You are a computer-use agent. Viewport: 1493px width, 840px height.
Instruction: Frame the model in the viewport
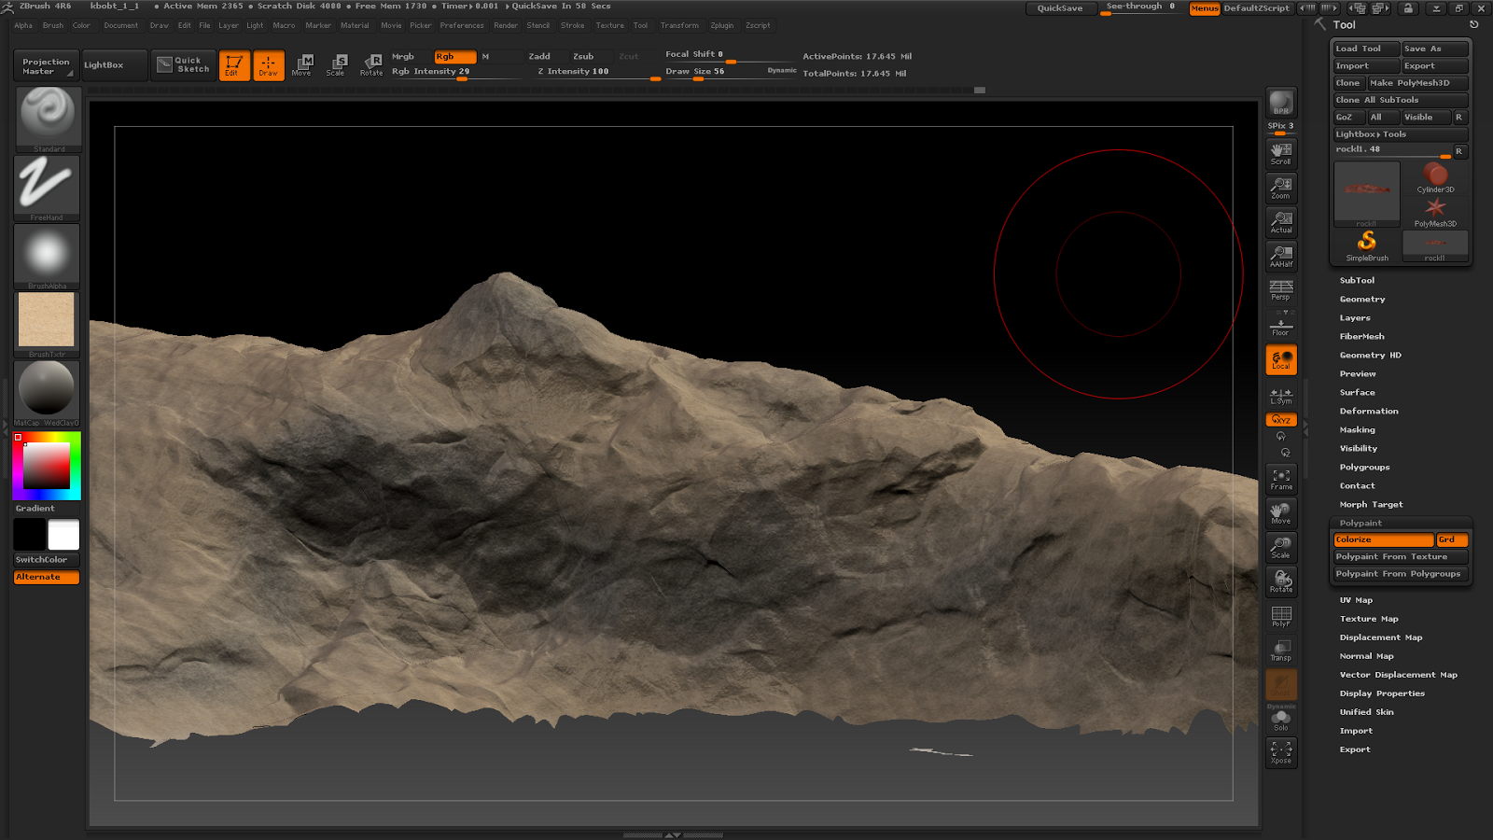point(1280,478)
